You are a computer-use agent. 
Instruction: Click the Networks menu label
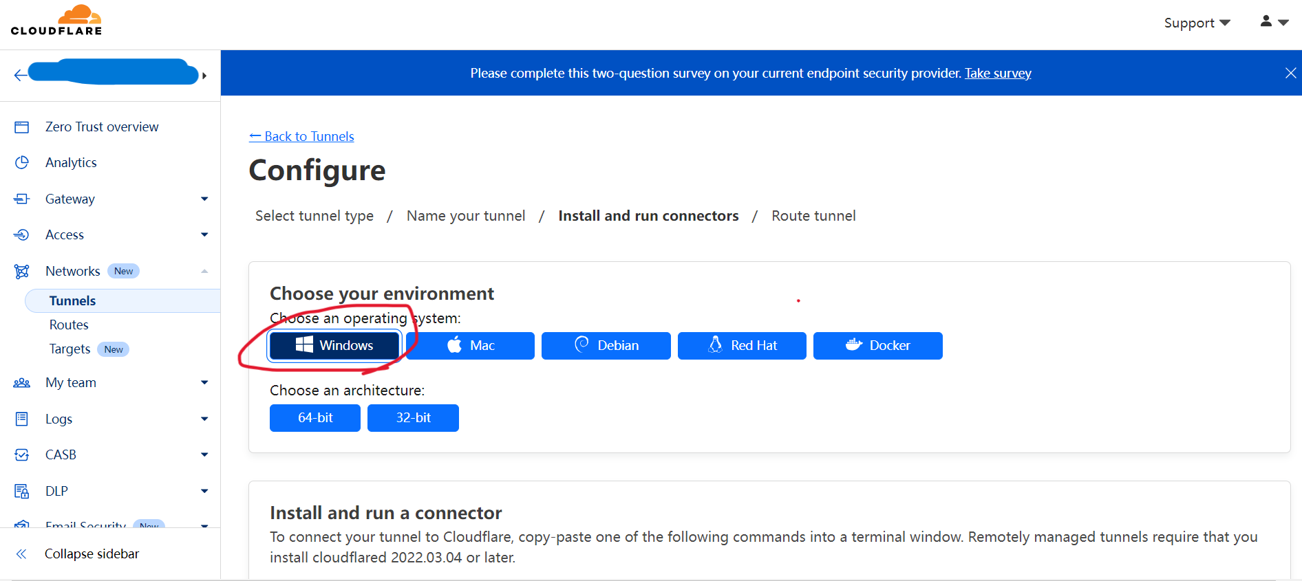tap(73, 272)
